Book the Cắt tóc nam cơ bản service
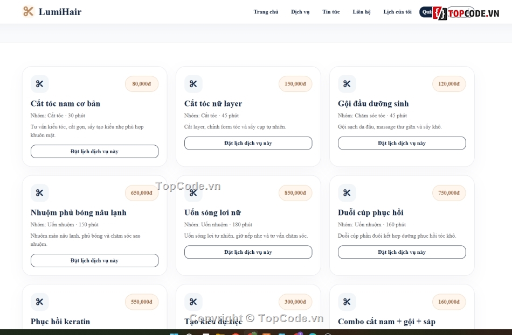Screen dimensions: 512x335 tap(95, 152)
